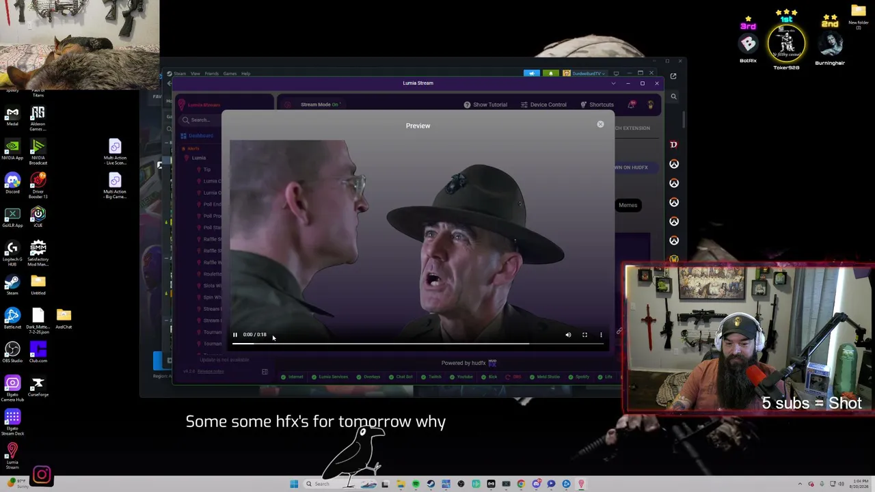The height and width of the screenshot is (492, 875).
Task: Open the Steam desktop shortcut
Action: 12,284
